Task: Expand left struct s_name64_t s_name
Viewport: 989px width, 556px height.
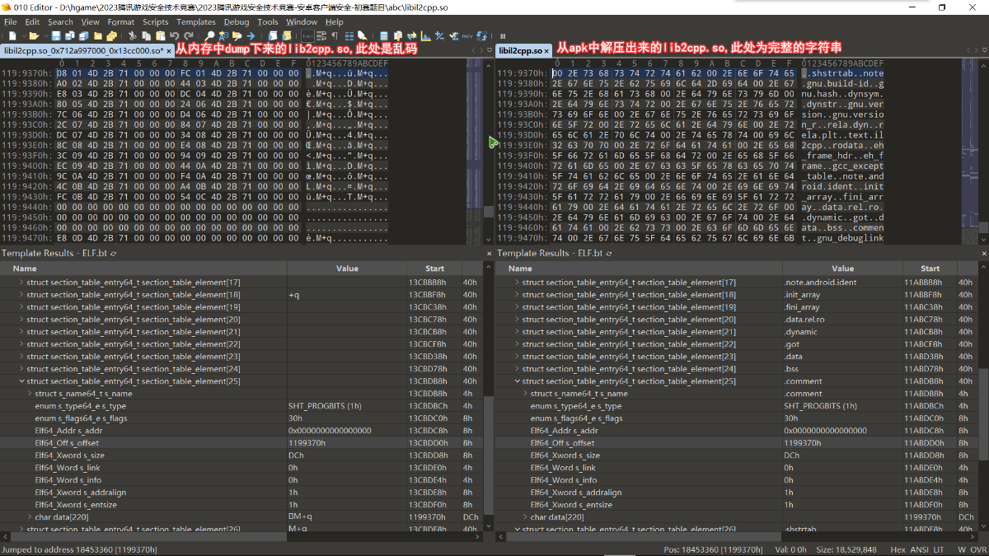Action: (x=30, y=394)
